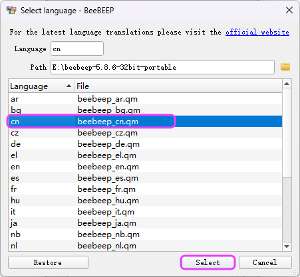Screen dimensions: 300x277
Task: Click the Language text field
Action: (x=77, y=48)
